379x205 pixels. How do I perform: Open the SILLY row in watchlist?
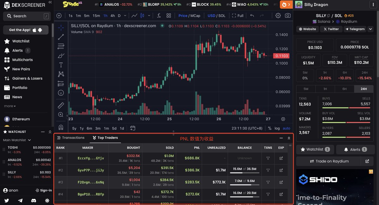click(x=27, y=175)
